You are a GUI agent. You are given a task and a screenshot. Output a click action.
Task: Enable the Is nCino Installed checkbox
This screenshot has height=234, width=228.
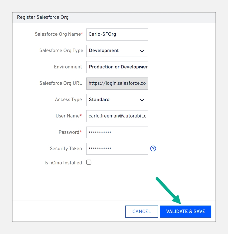[89, 162]
